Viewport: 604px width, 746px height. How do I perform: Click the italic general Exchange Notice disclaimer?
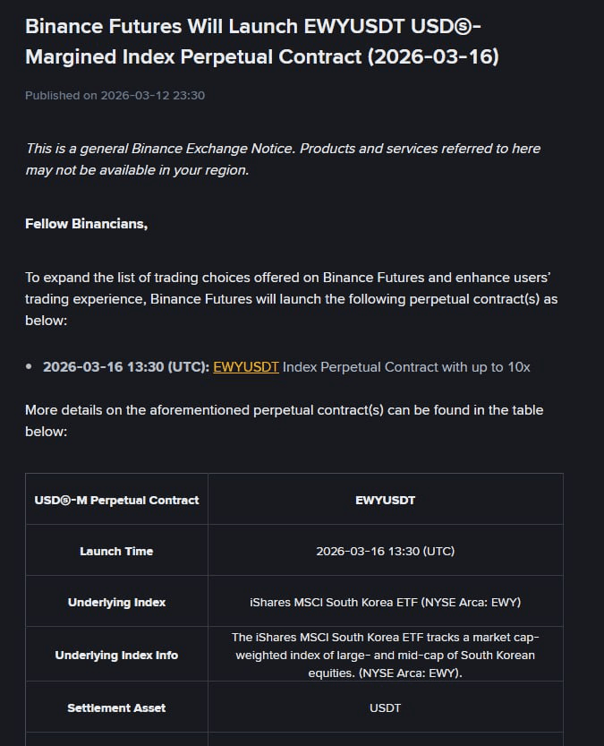coord(283,159)
